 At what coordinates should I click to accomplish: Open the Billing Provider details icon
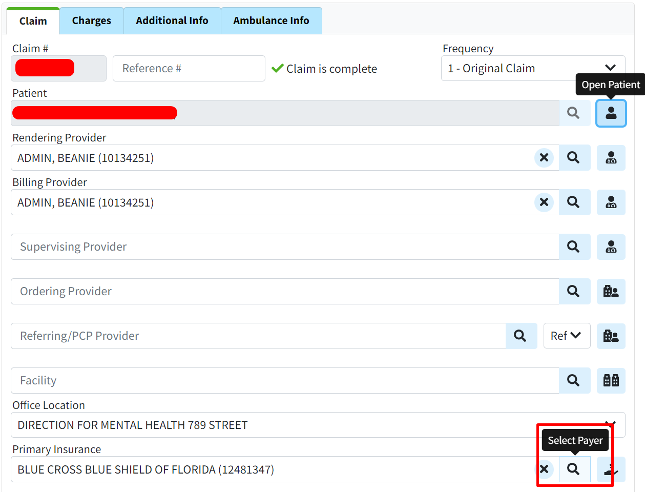pos(611,202)
